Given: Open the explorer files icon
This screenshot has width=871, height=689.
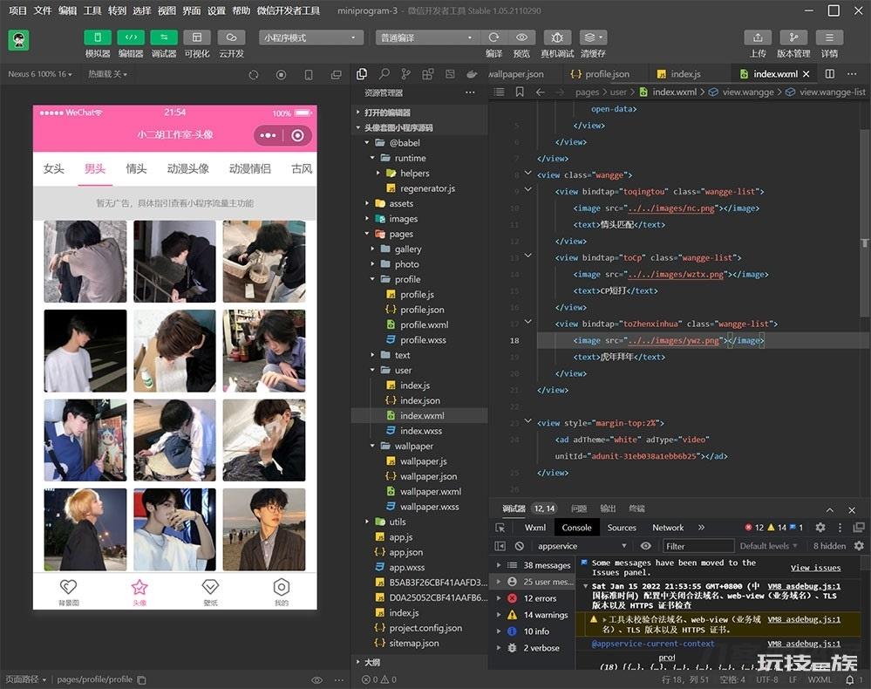Looking at the screenshot, I should click(362, 74).
